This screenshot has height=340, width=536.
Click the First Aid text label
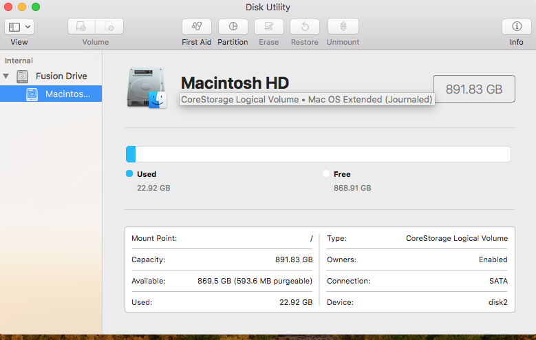[x=197, y=42]
